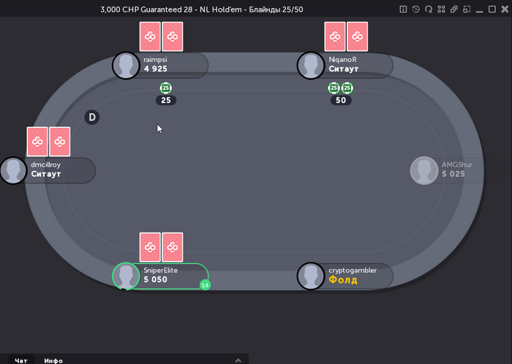The image size is (512, 364).
Task: Click NiqanoR's player avatar
Action: click(311, 66)
